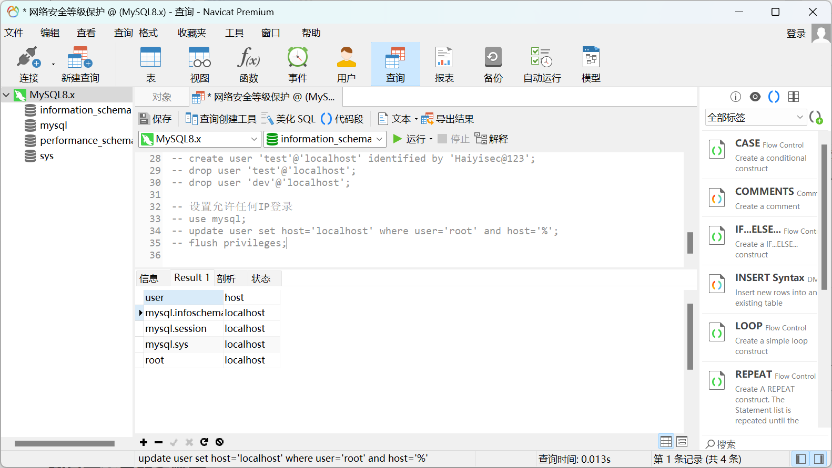The height and width of the screenshot is (468, 832).
Task: Switch to grid view in result footer
Action: tap(666, 441)
